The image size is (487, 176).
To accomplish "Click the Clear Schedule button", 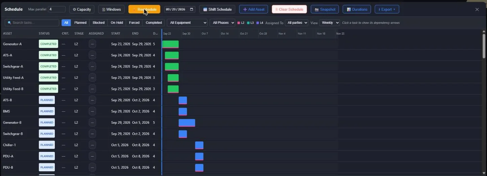I will 289,9.
